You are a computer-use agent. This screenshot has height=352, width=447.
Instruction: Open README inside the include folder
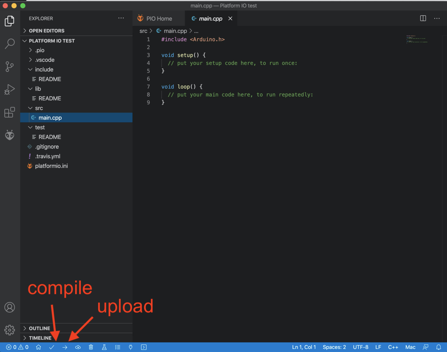[76, 79]
